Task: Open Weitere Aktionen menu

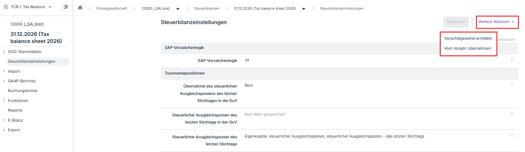Action: click(496, 22)
